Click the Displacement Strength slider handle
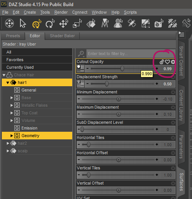Viewport: 192px width, 199px height. pos(107,84)
